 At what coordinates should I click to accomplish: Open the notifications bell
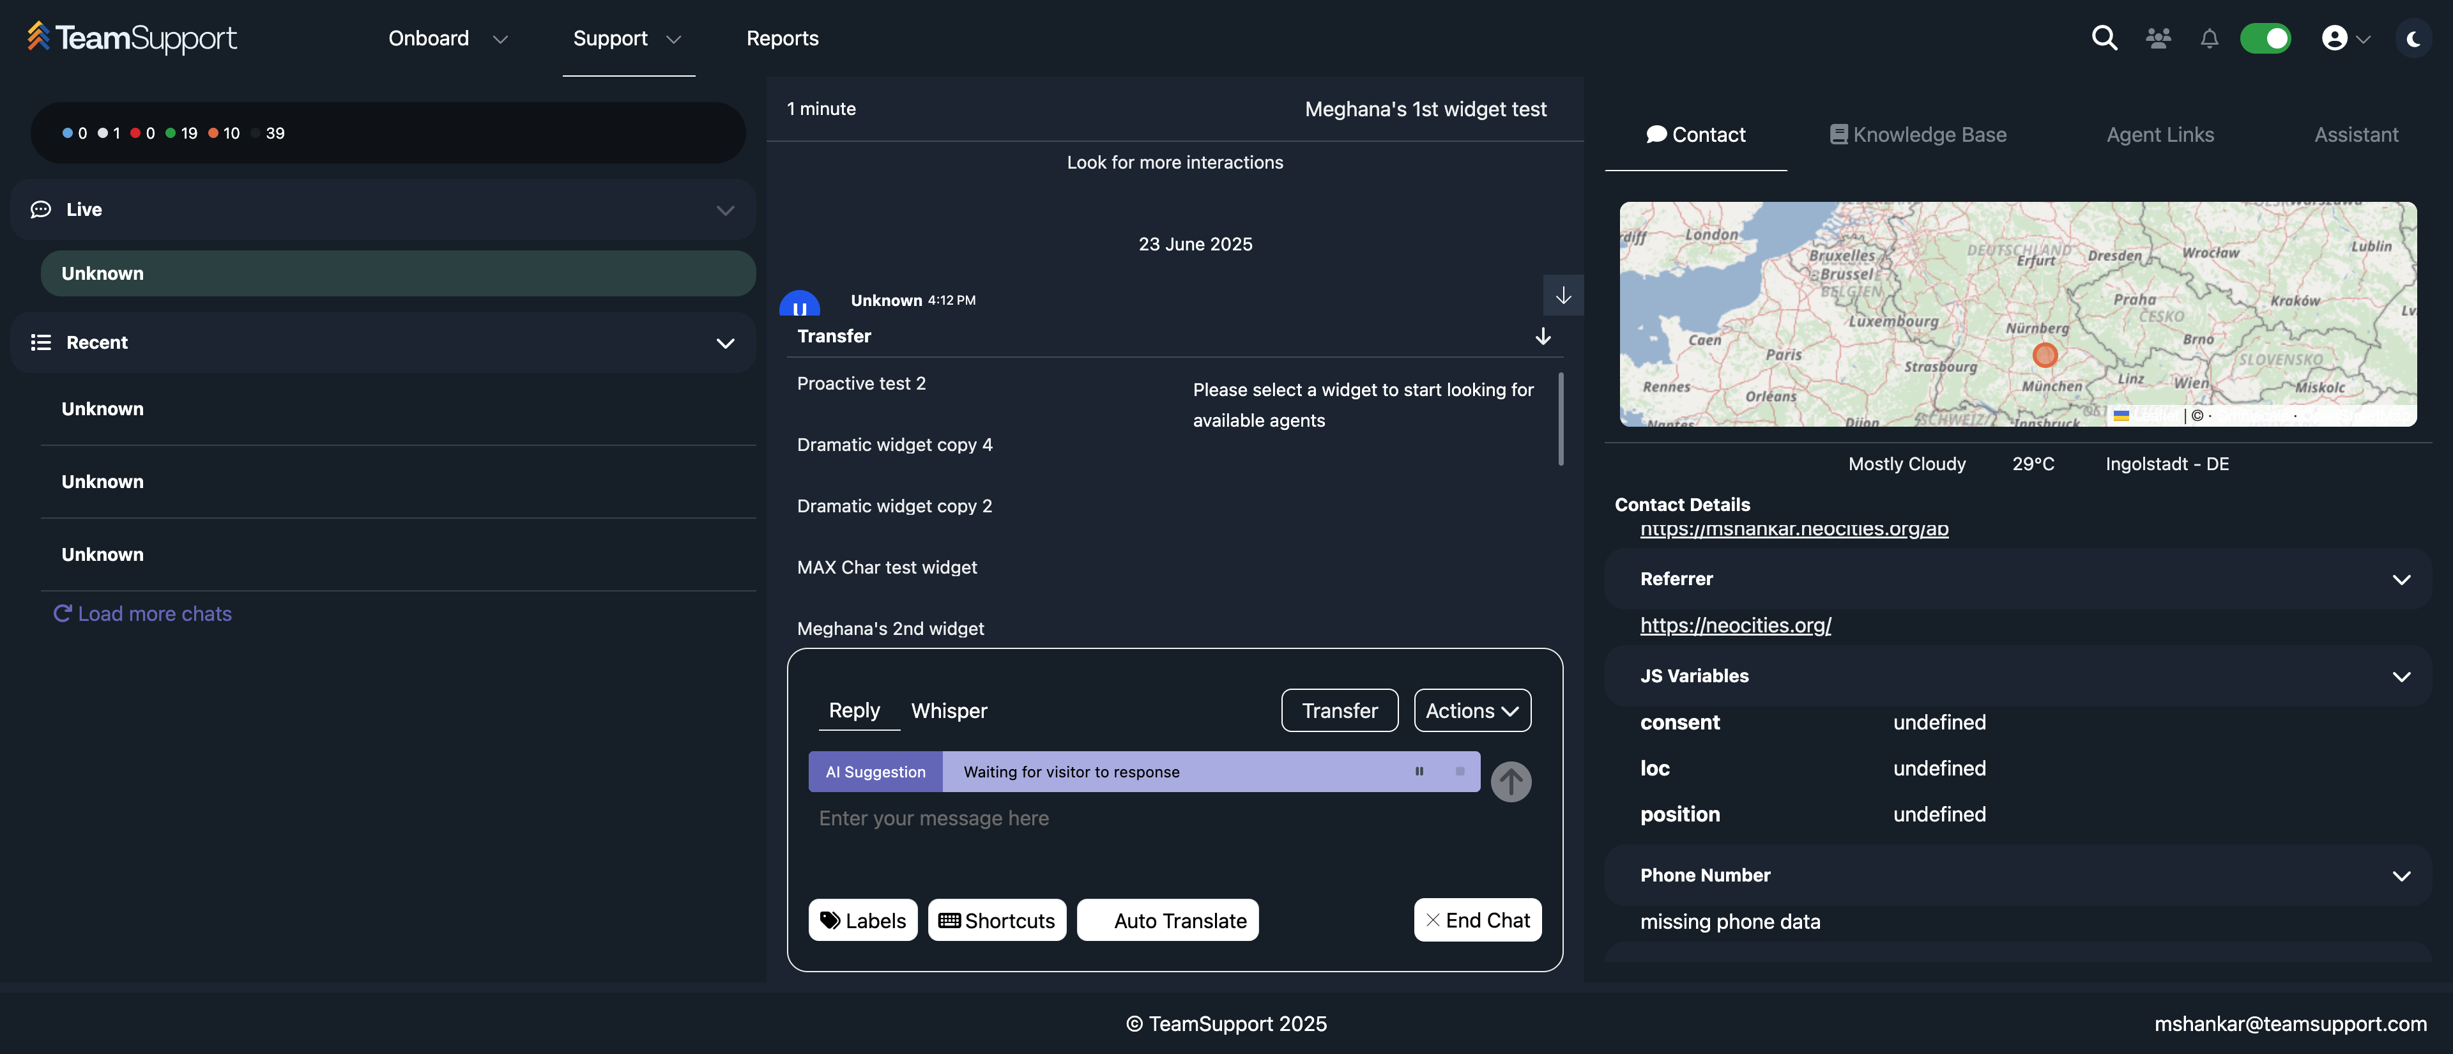click(2209, 38)
